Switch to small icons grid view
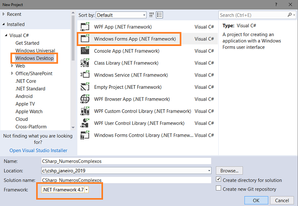The height and width of the screenshot is (206, 298). click(151, 15)
